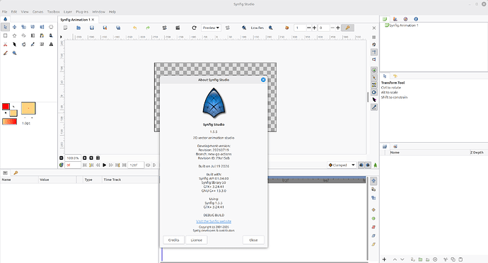488x263 pixels.
Task: Click the zoom percentage field 100.0%
Action: point(73,158)
